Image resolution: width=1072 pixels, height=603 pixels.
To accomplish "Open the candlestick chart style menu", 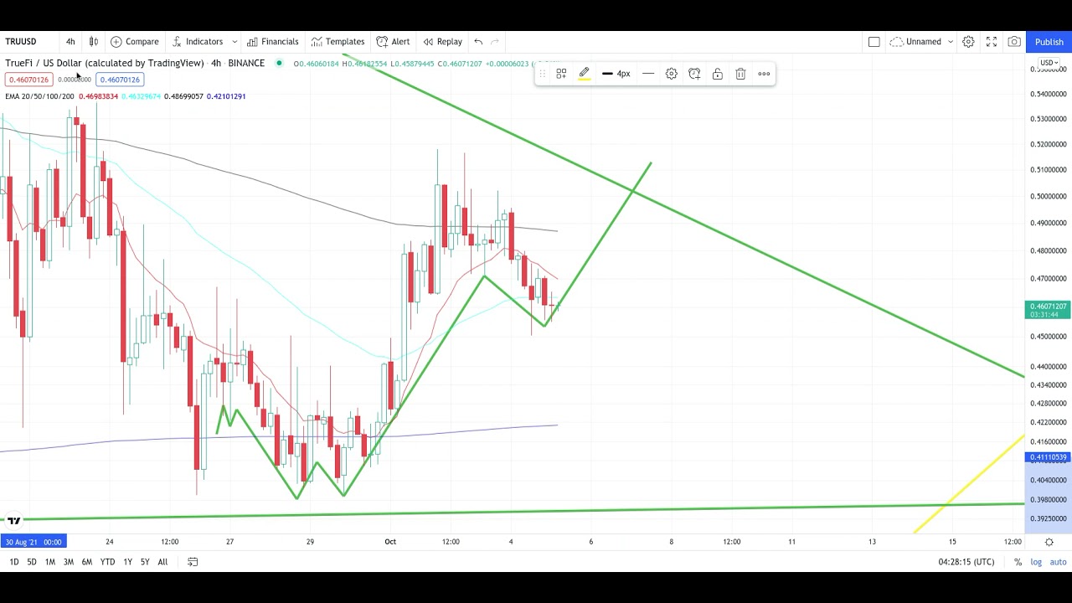I will pos(94,41).
